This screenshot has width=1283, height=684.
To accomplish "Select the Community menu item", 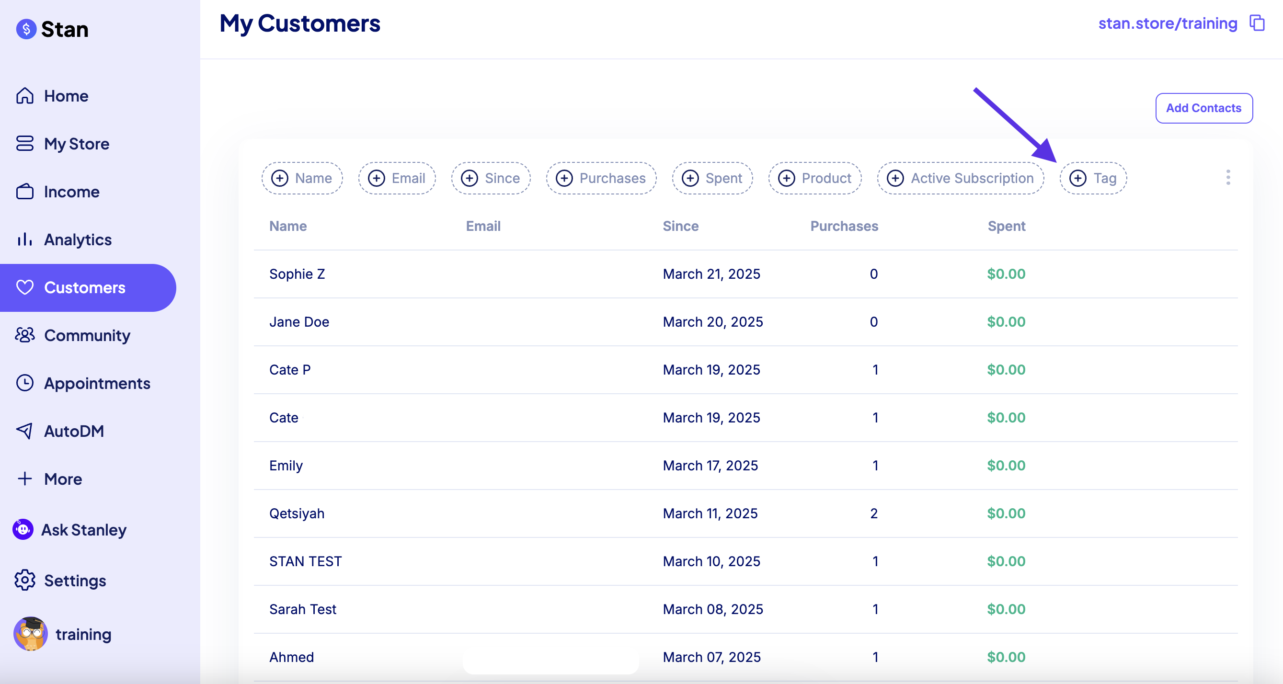I will pos(87,335).
